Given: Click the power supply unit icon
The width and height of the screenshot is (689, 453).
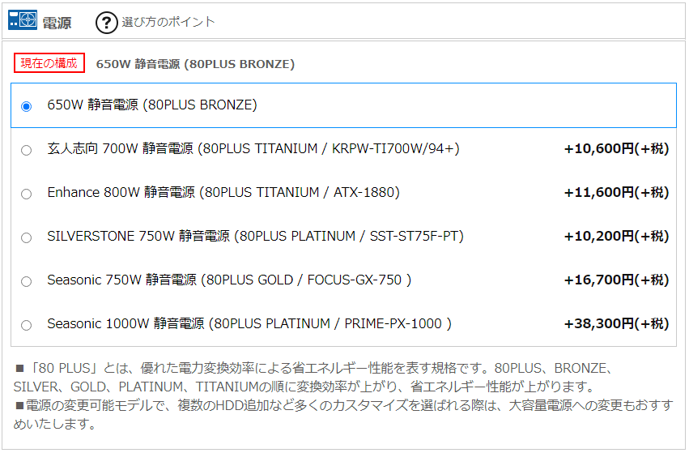Looking at the screenshot, I should coord(23,21).
